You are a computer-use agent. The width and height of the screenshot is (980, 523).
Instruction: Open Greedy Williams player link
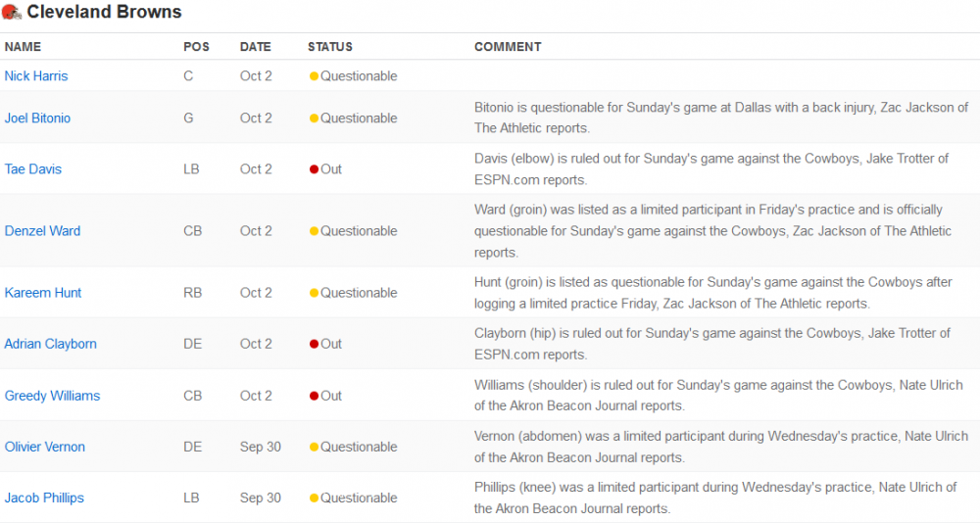pyautogui.click(x=53, y=396)
